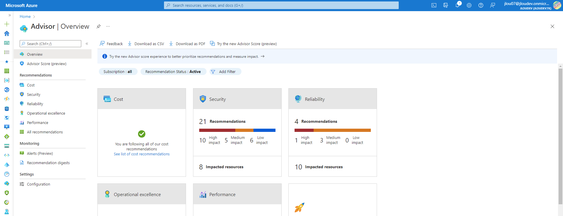Open the Cost Management icon in the left rail
563x216 pixels.
tap(7, 202)
